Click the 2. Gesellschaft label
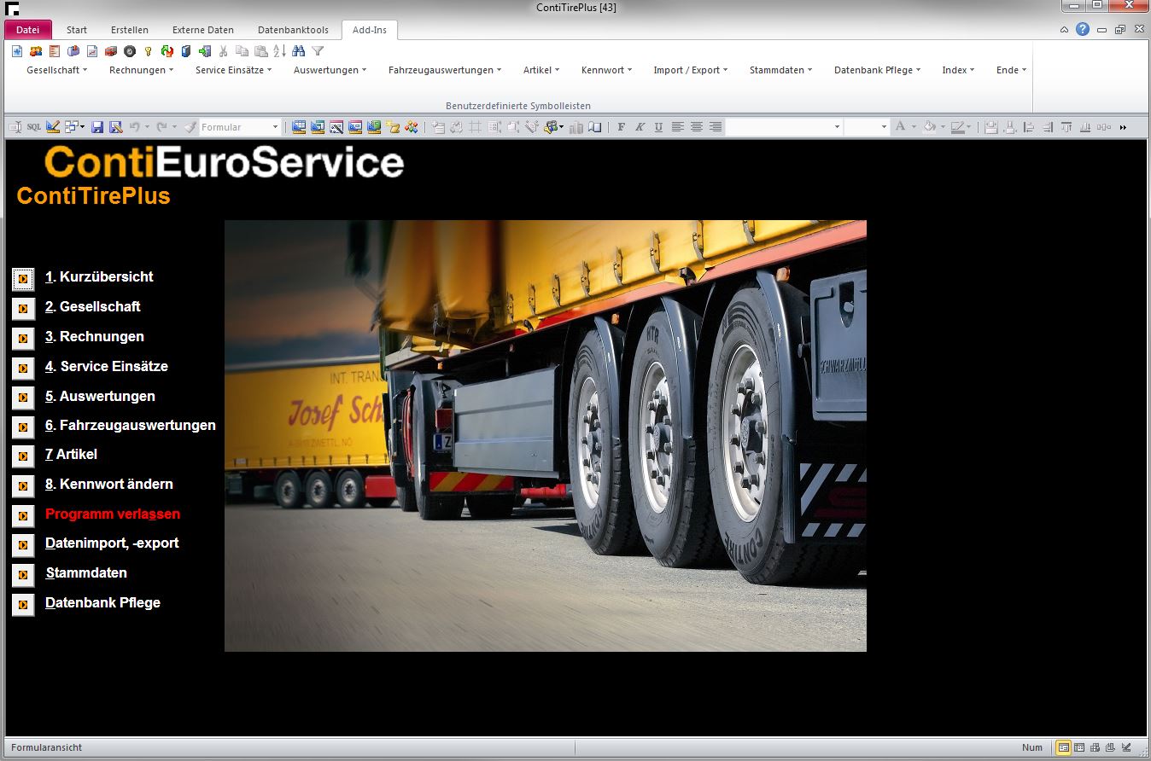 click(92, 306)
